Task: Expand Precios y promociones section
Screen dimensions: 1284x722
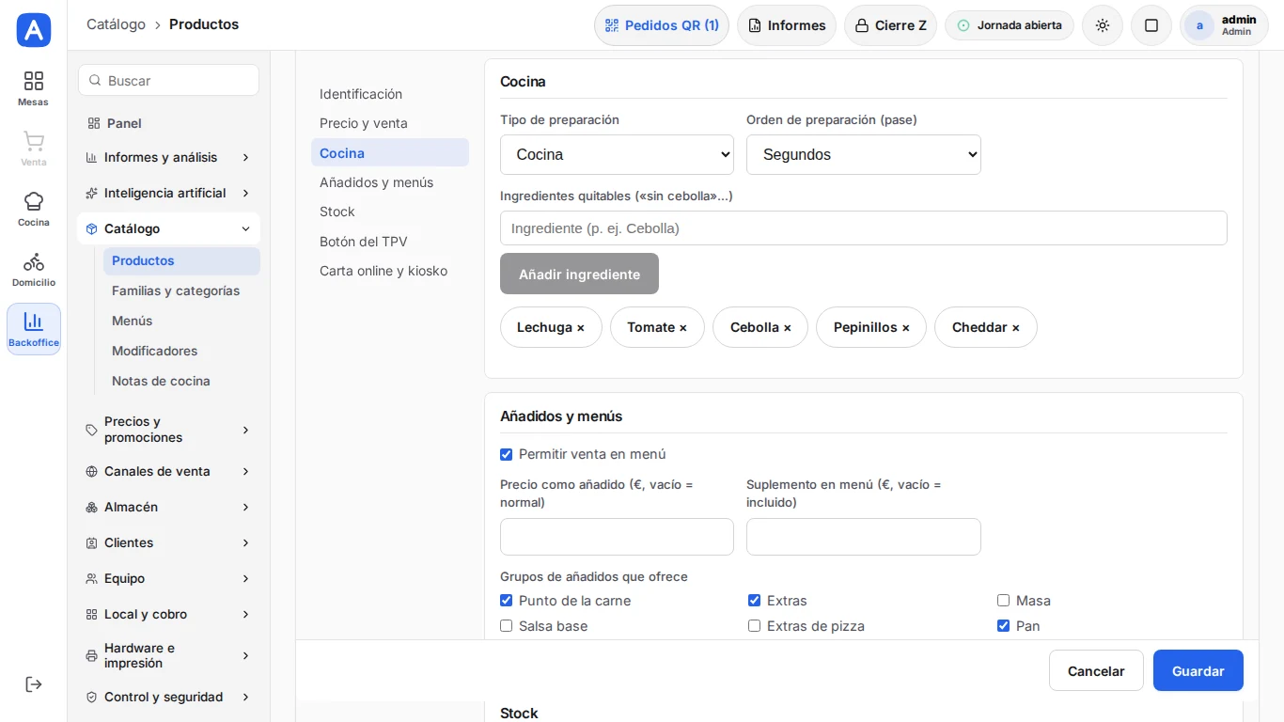Action: pos(168,430)
